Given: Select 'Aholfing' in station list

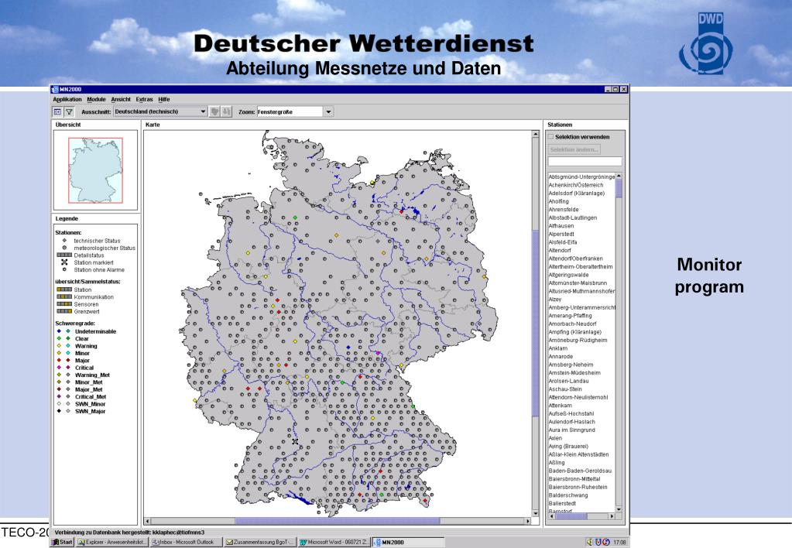Looking at the screenshot, I should coord(559,201).
